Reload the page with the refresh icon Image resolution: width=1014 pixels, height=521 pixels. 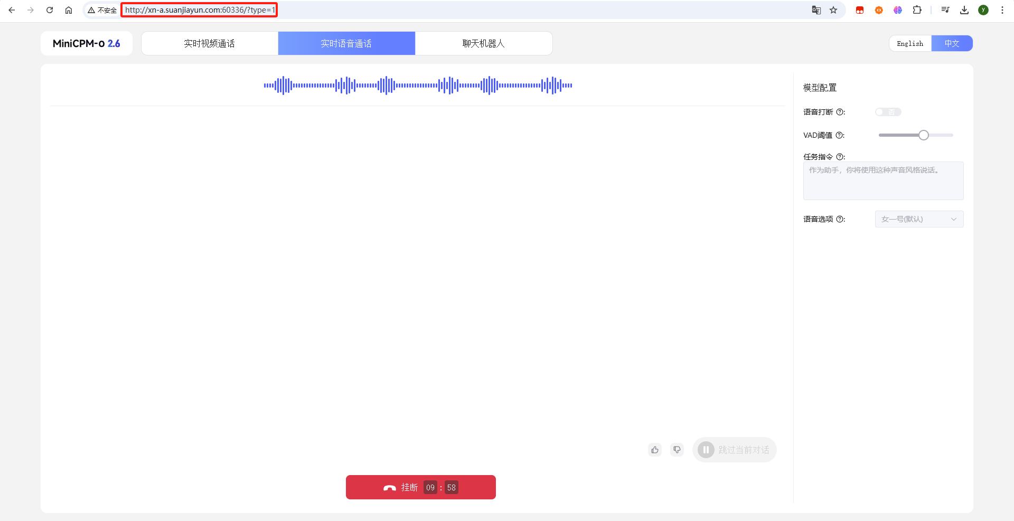pyautogui.click(x=50, y=10)
